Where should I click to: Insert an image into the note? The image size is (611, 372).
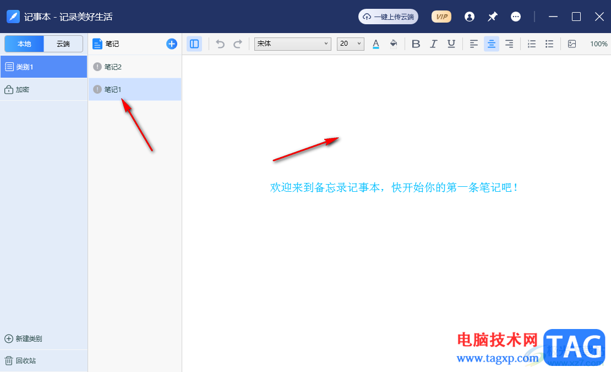point(572,44)
